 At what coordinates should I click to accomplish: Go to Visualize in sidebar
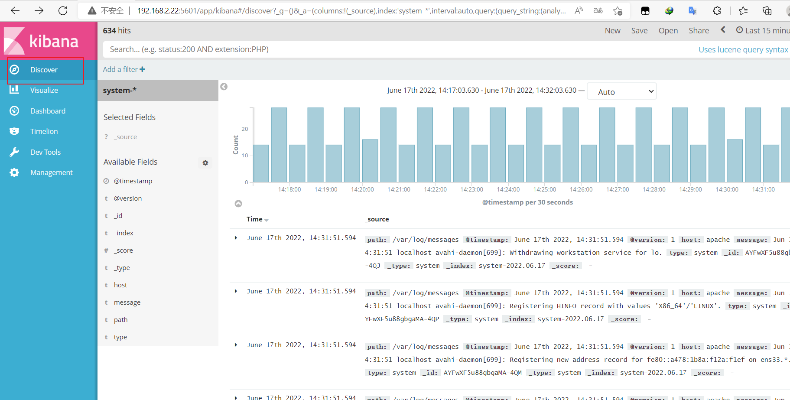pos(44,90)
